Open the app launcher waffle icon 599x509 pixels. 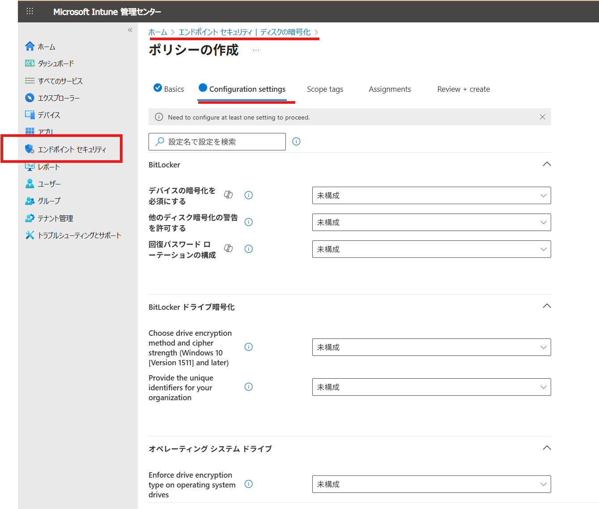[x=30, y=11]
